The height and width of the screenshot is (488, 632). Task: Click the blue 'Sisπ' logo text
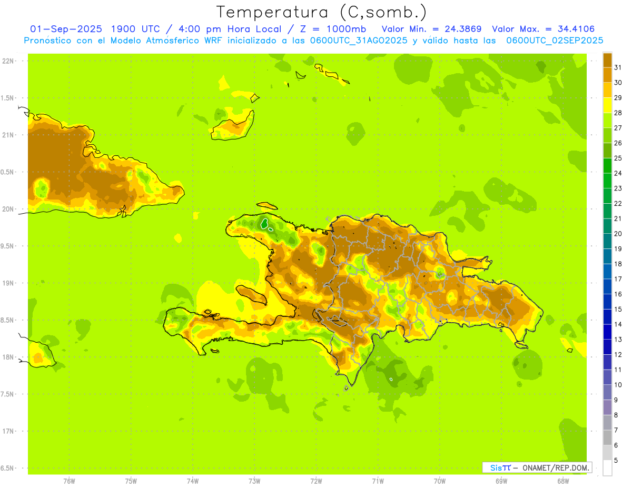coord(500,467)
